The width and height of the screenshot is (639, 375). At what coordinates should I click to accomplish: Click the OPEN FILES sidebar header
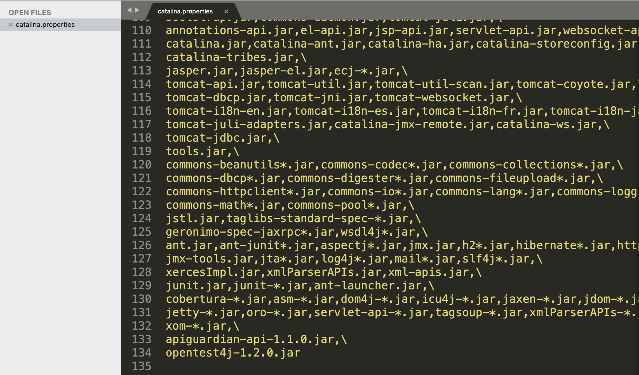tap(30, 13)
